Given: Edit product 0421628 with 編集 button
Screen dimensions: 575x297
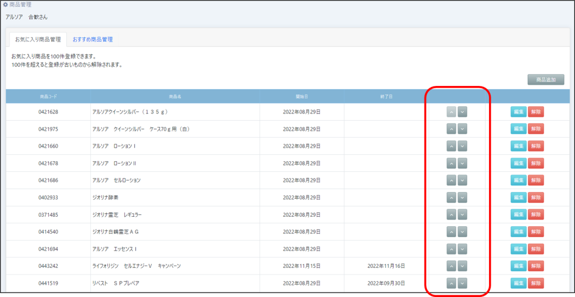Looking at the screenshot, I should (x=518, y=112).
